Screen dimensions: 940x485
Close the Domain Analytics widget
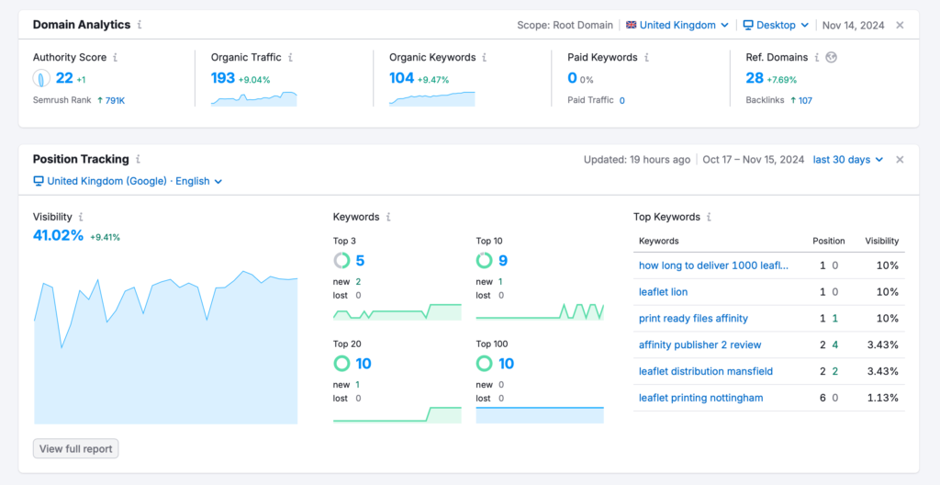pyautogui.click(x=900, y=25)
